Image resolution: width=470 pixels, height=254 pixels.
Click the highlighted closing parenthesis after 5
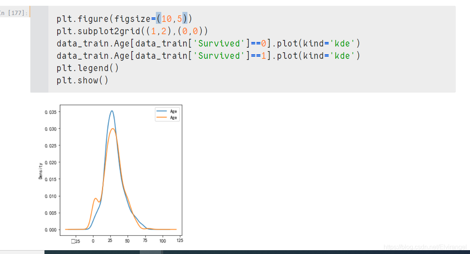tap(185, 18)
